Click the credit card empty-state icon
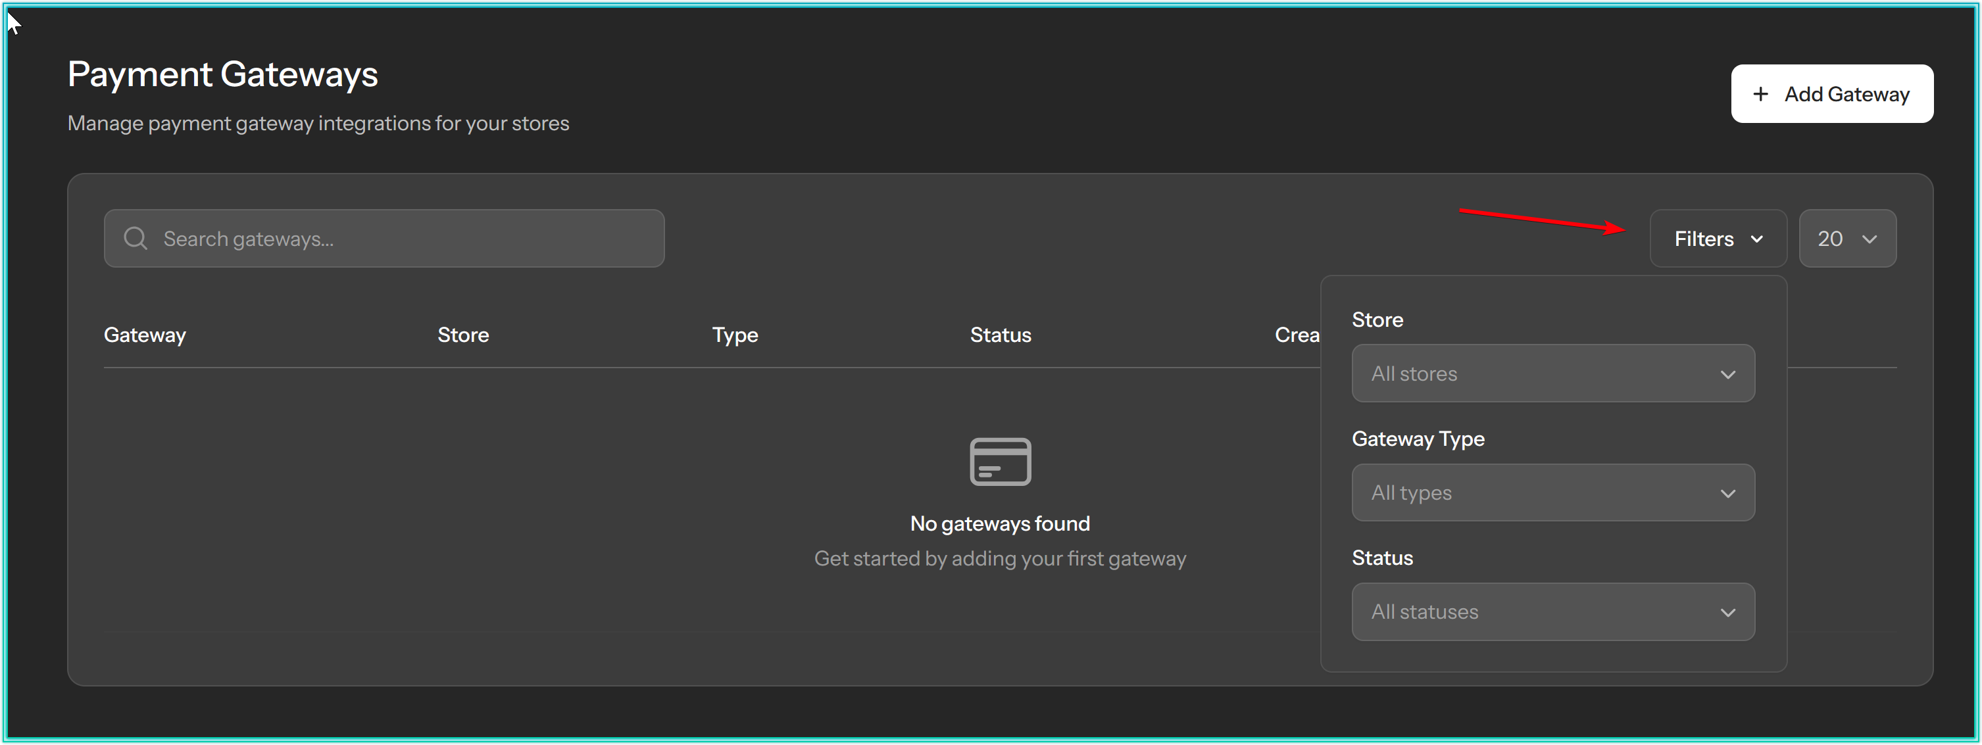This screenshot has height=745, width=1982. 1001,462
